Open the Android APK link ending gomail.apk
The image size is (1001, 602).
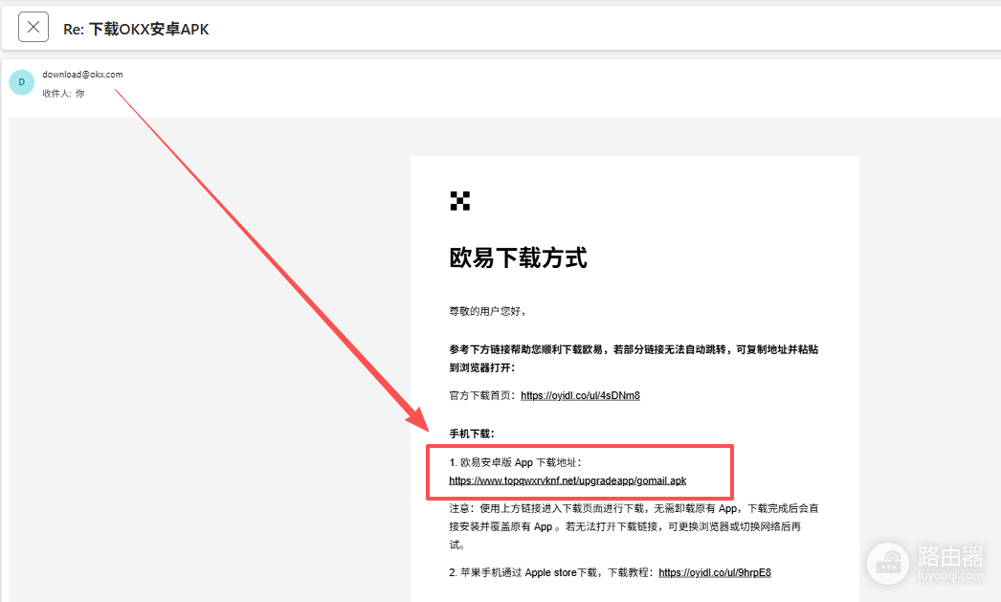pos(567,480)
